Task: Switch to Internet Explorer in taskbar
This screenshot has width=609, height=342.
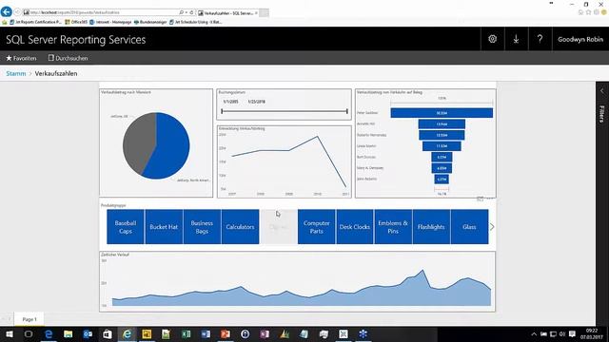Action: click(x=127, y=333)
